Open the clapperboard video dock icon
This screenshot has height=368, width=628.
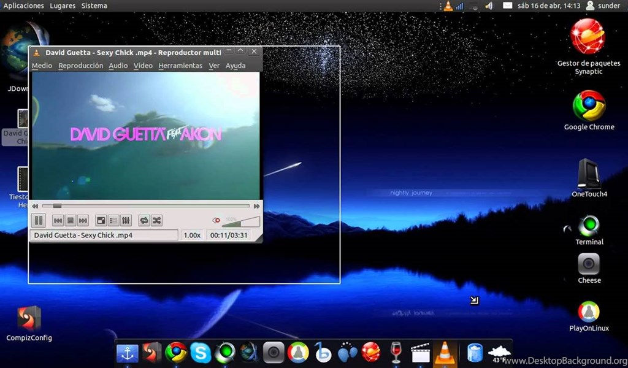pos(420,353)
